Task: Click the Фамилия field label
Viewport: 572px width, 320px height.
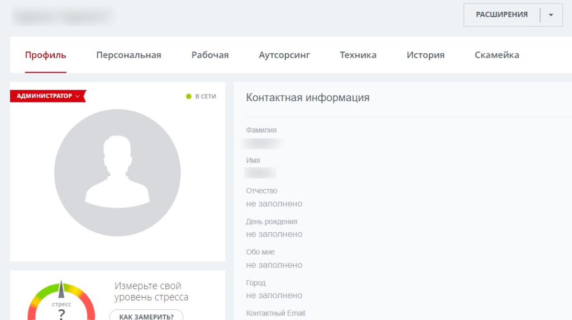Action: point(261,130)
